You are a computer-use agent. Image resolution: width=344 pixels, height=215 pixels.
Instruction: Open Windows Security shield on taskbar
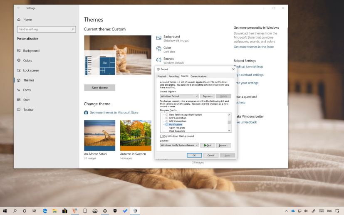(x=115, y=211)
